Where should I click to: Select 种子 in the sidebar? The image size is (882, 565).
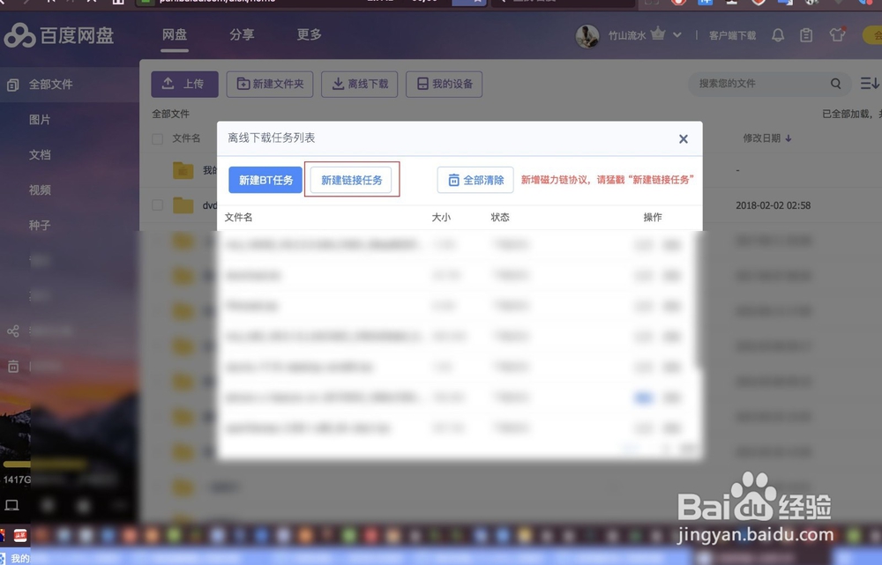point(40,226)
